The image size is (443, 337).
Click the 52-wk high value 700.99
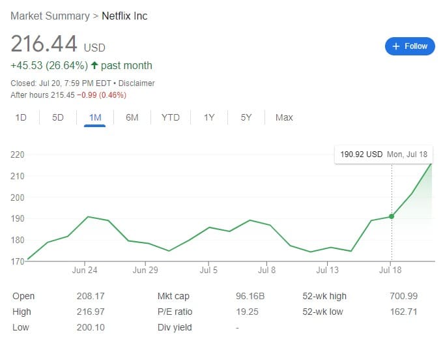point(403,296)
